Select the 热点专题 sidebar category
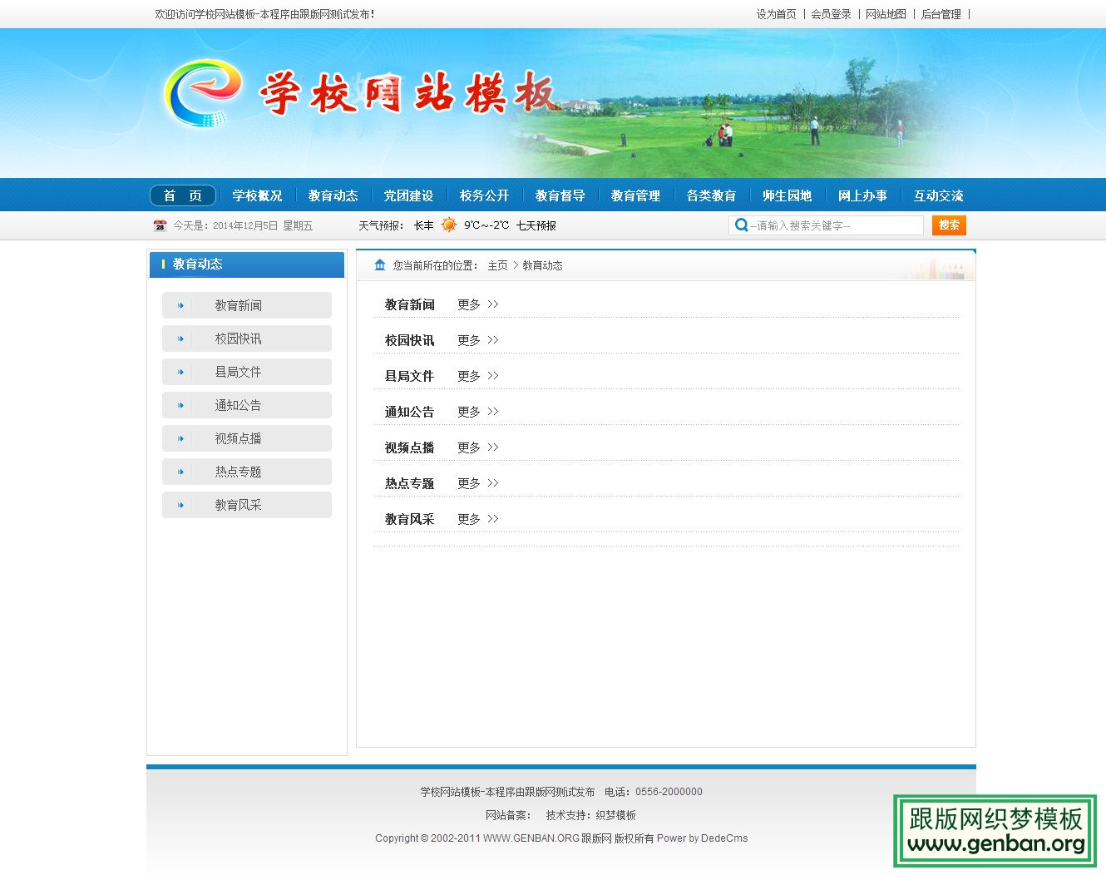The height and width of the screenshot is (875, 1106). [x=238, y=472]
